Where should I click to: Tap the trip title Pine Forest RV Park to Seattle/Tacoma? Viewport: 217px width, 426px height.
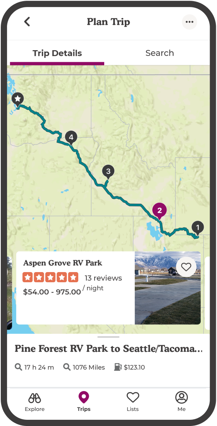click(x=108, y=349)
